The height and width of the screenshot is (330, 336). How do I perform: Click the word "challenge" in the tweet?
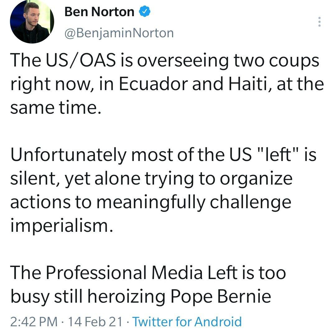coord(250,202)
